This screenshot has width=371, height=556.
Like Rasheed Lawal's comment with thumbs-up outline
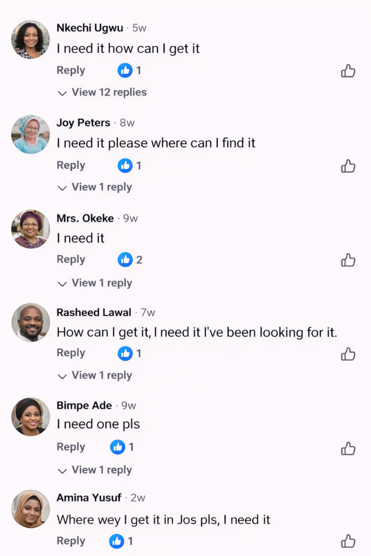348,355
